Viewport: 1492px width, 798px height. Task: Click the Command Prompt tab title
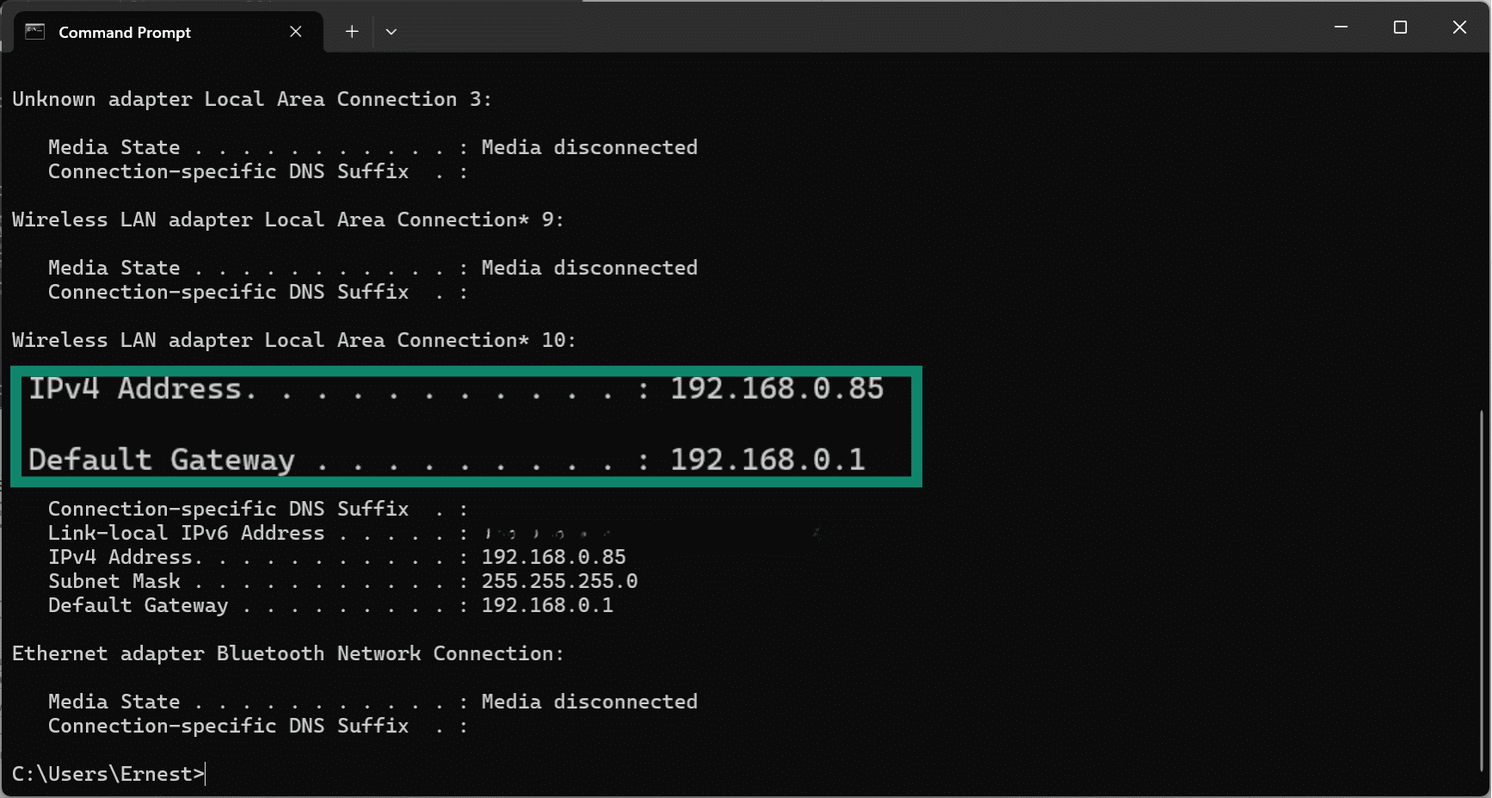[x=124, y=32]
